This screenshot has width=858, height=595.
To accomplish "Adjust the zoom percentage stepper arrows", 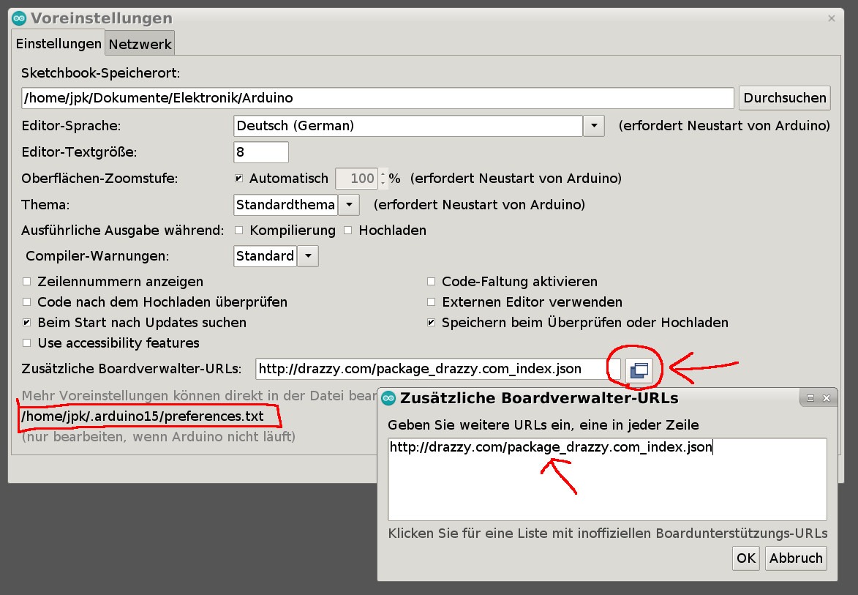I will pyautogui.click(x=383, y=179).
